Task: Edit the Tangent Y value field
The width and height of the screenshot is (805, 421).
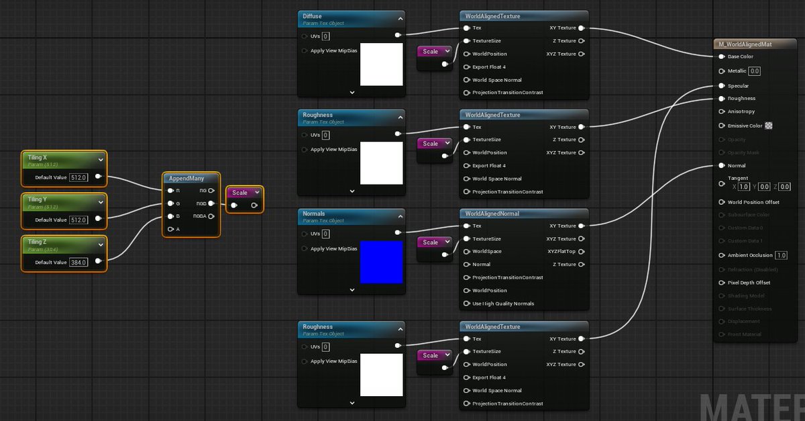Action: [x=765, y=187]
